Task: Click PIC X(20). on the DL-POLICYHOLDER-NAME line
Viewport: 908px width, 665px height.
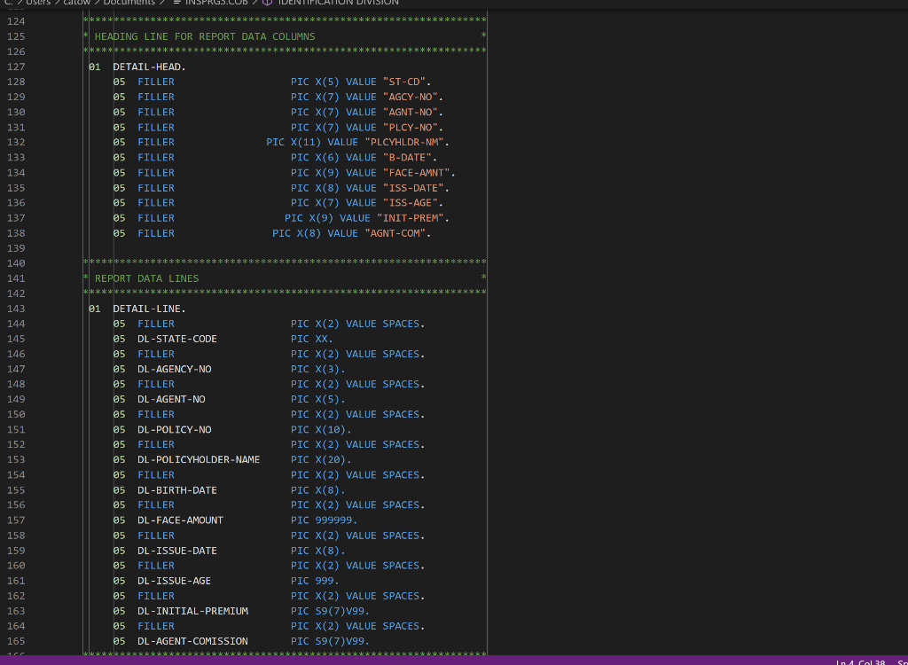Action: (321, 460)
